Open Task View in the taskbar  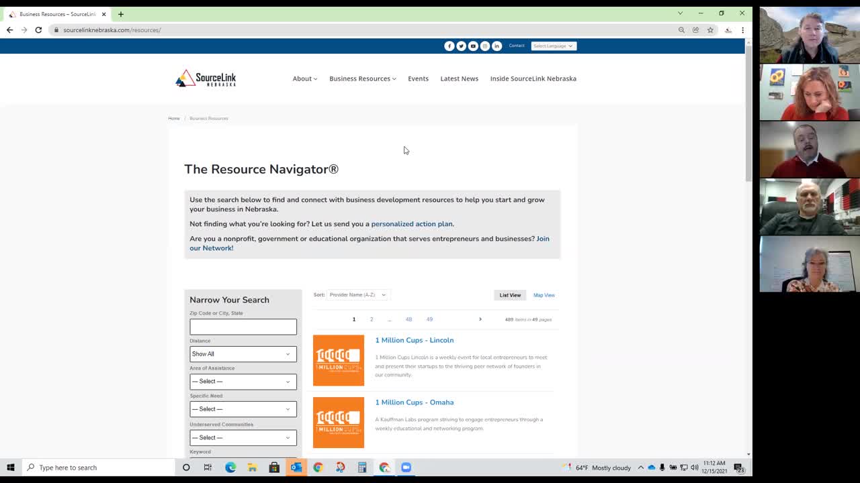[x=208, y=468]
